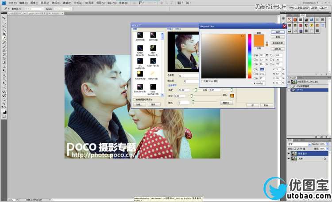Image resolution: width=332 pixels, height=202 pixels.
Task: Select the Clone Stamp tool
Action: [x=4, y=50]
